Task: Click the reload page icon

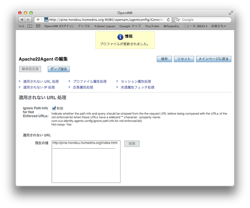Action: 168,20
